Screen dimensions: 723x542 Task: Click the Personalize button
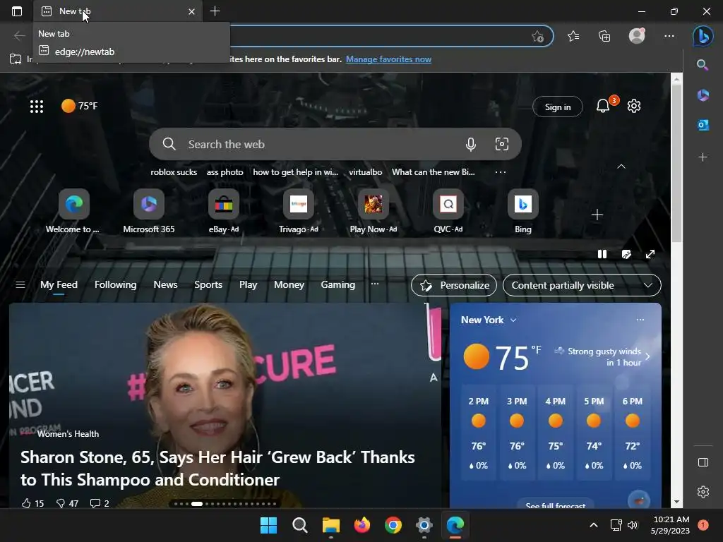(454, 285)
